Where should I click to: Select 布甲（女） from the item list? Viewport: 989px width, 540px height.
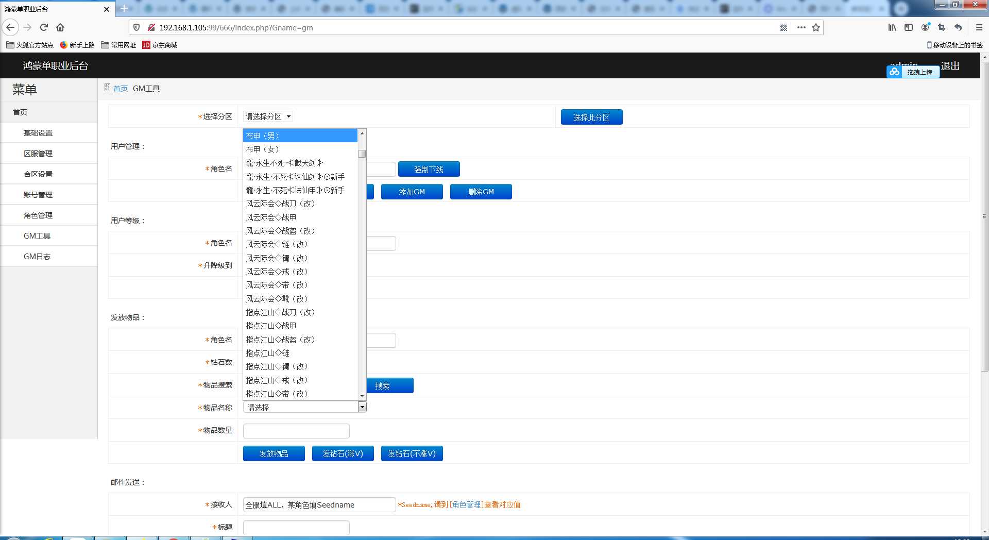pos(262,149)
